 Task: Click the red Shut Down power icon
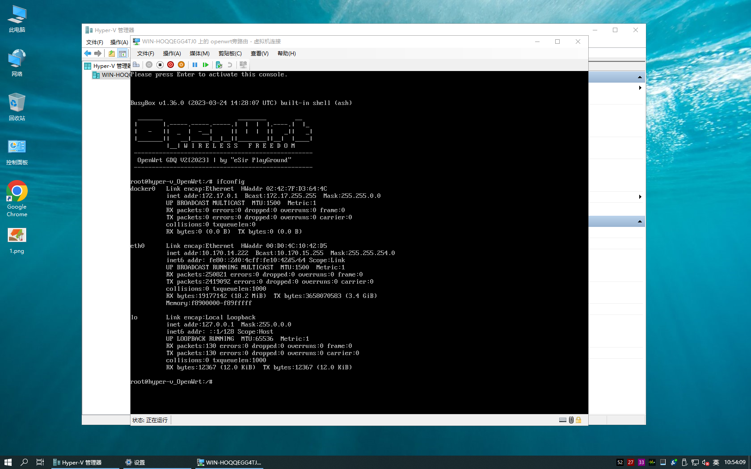pyautogui.click(x=170, y=65)
